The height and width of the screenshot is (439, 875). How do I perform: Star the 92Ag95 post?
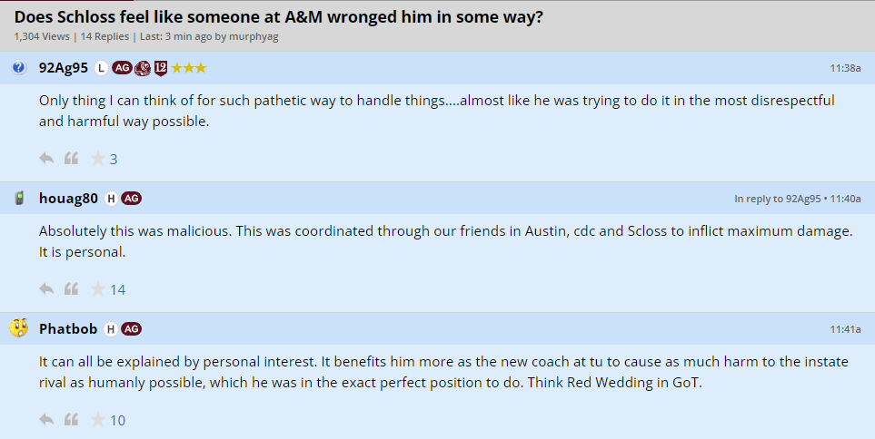pos(97,159)
